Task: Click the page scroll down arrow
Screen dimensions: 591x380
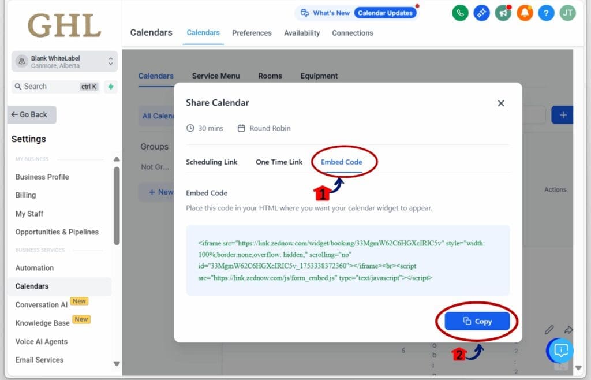Action: coord(578,368)
